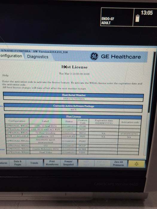
Task: Click expiration date field for PGAS
Action: tap(103, 141)
